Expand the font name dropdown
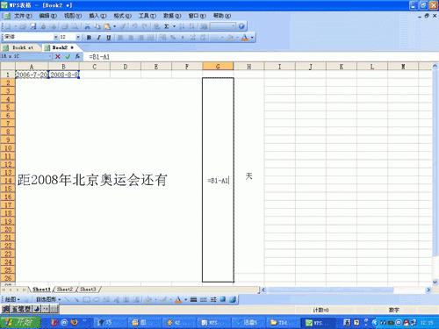Viewport: 439px width, 329px height. (55, 37)
